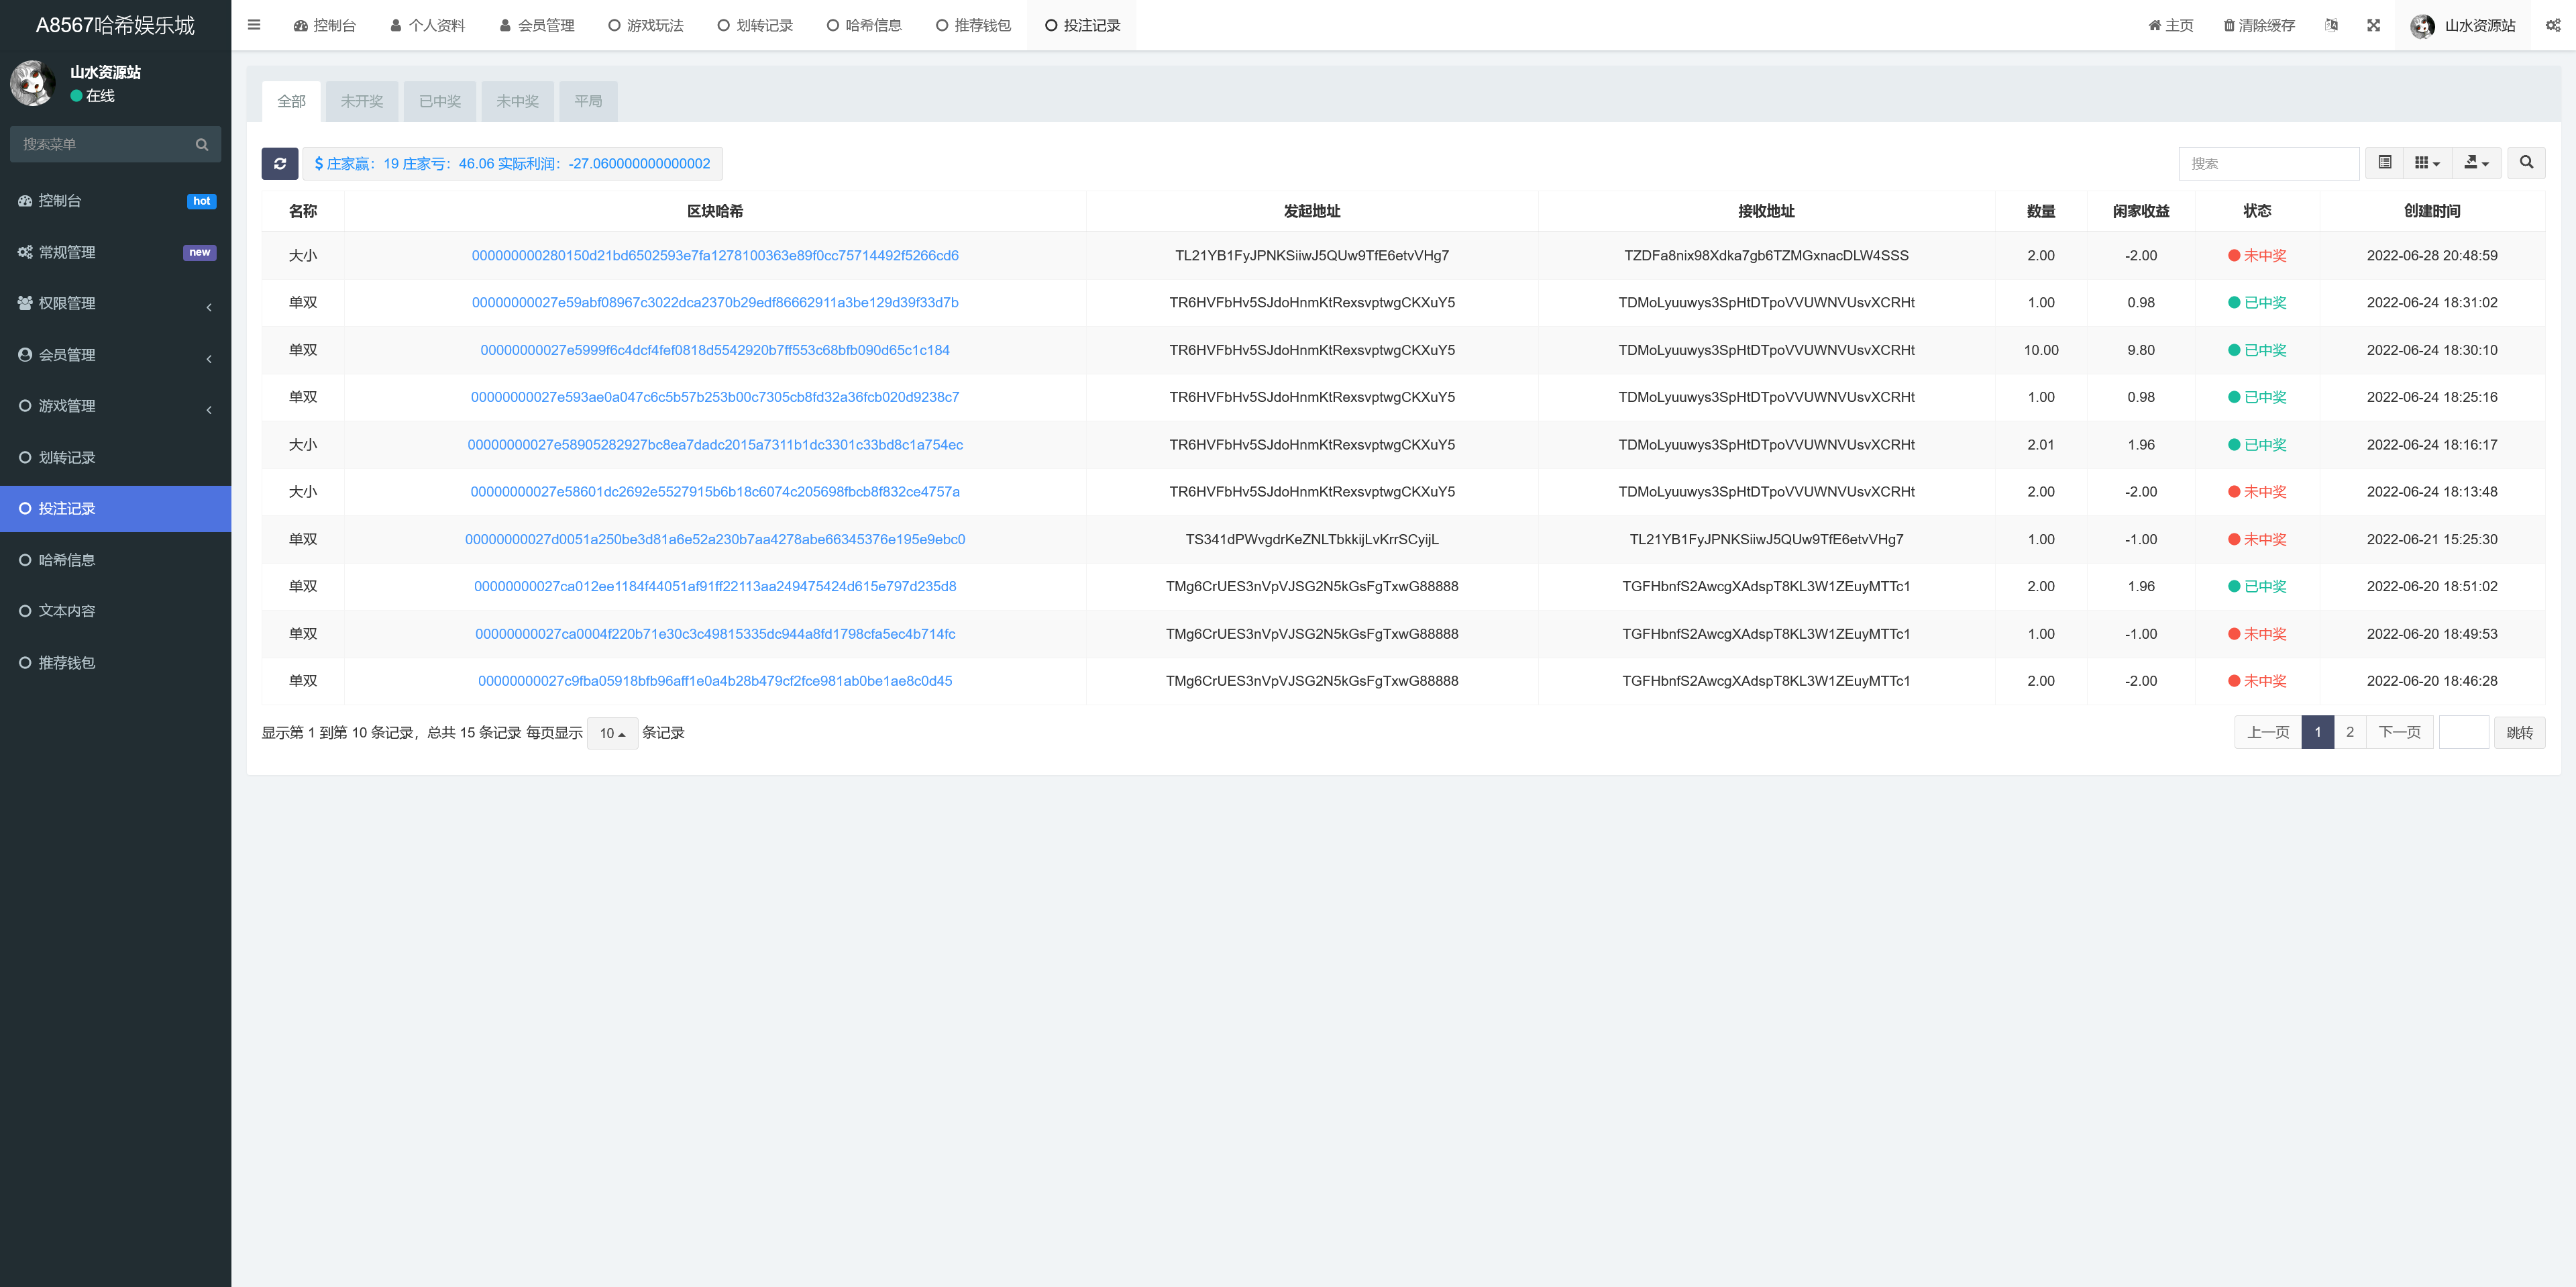Toggle the list view icon above the table
2576x1287 pixels.
pyautogui.click(x=2385, y=163)
